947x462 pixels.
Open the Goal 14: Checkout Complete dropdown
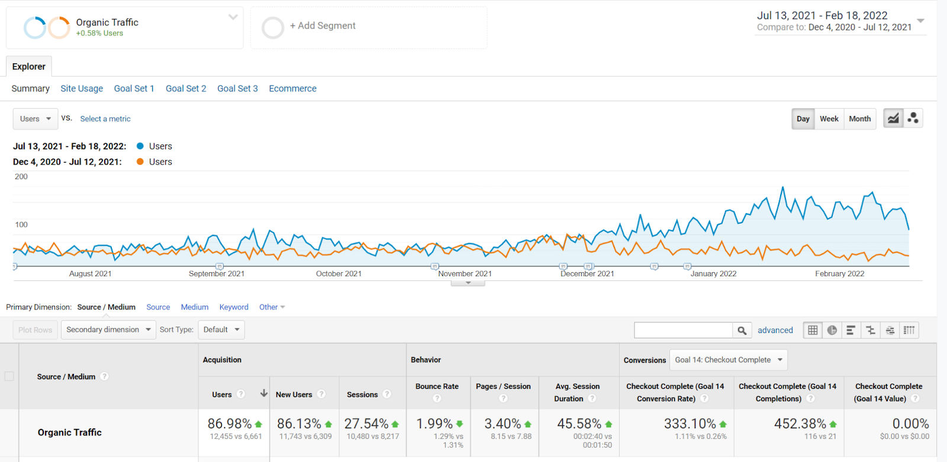coord(729,360)
